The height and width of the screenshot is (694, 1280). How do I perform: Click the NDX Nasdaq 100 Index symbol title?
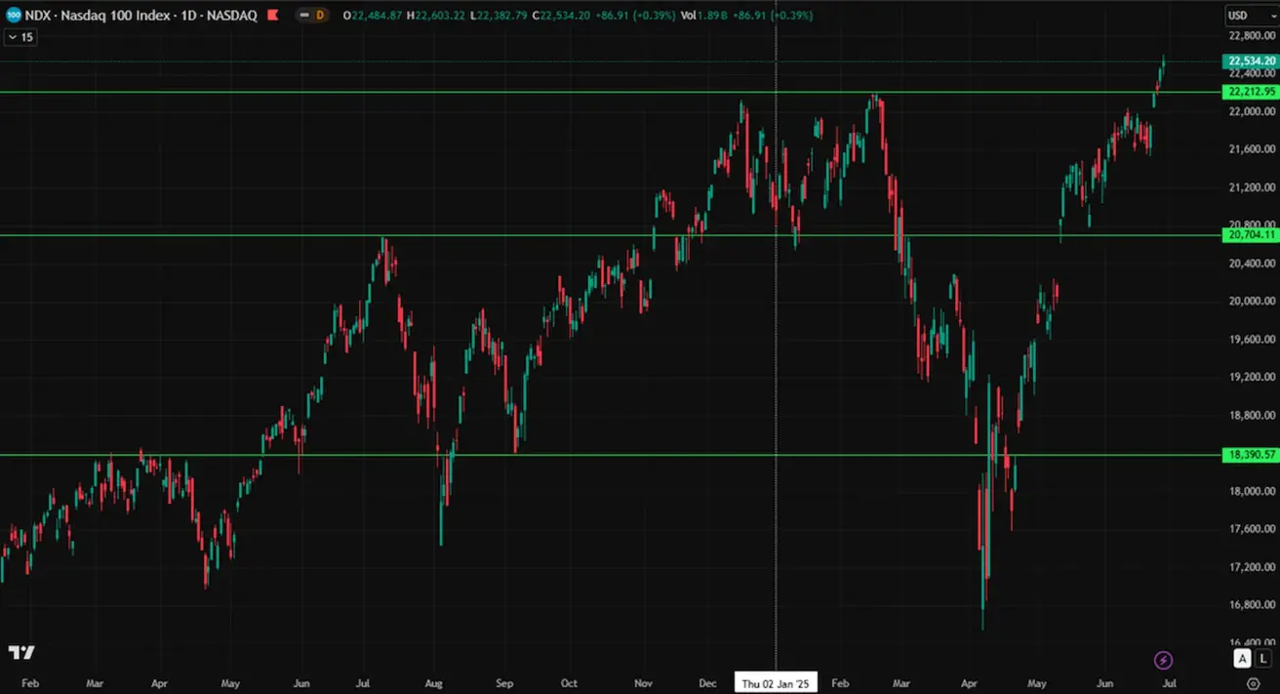point(140,16)
